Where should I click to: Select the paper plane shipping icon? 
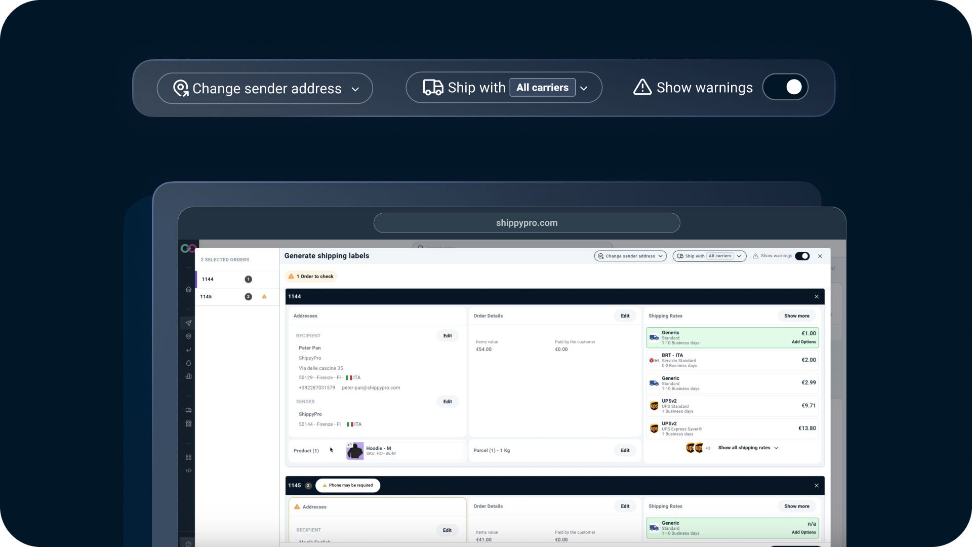pyautogui.click(x=188, y=323)
